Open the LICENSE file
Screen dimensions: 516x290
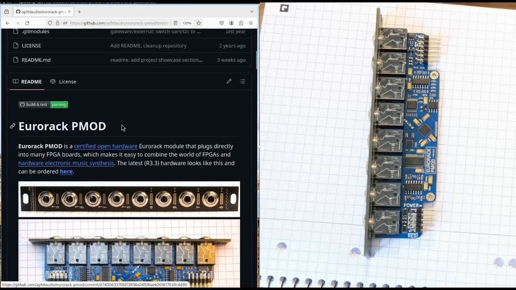[31, 46]
